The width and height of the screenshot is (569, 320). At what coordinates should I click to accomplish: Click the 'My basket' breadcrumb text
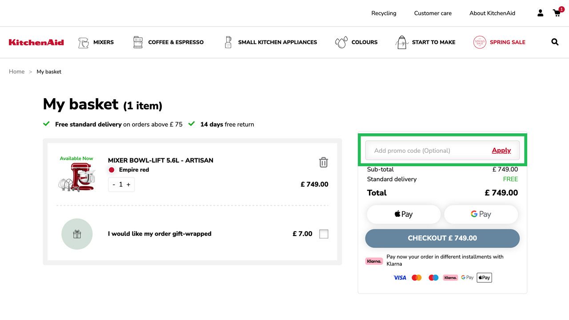click(49, 72)
